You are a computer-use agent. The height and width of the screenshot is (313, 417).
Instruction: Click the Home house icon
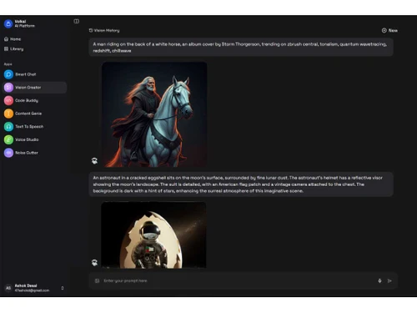pyautogui.click(x=6, y=39)
